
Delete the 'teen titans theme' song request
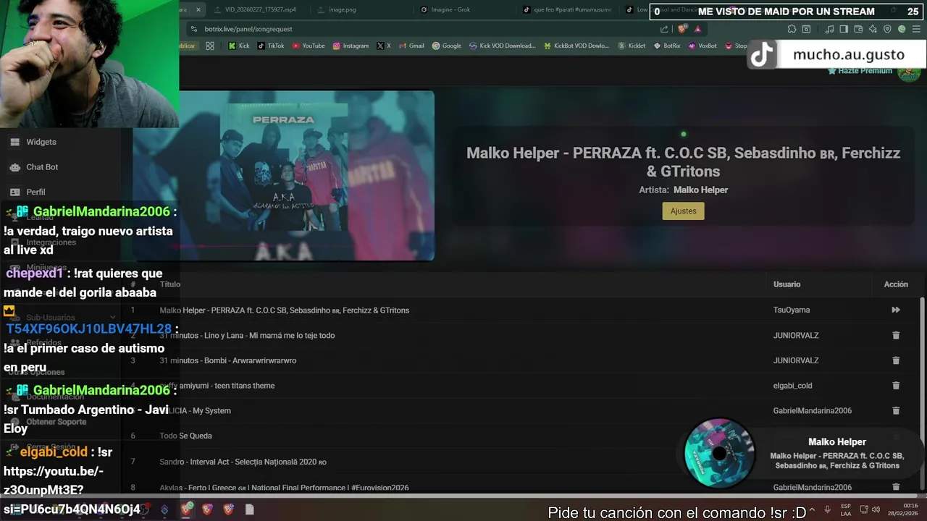click(896, 386)
